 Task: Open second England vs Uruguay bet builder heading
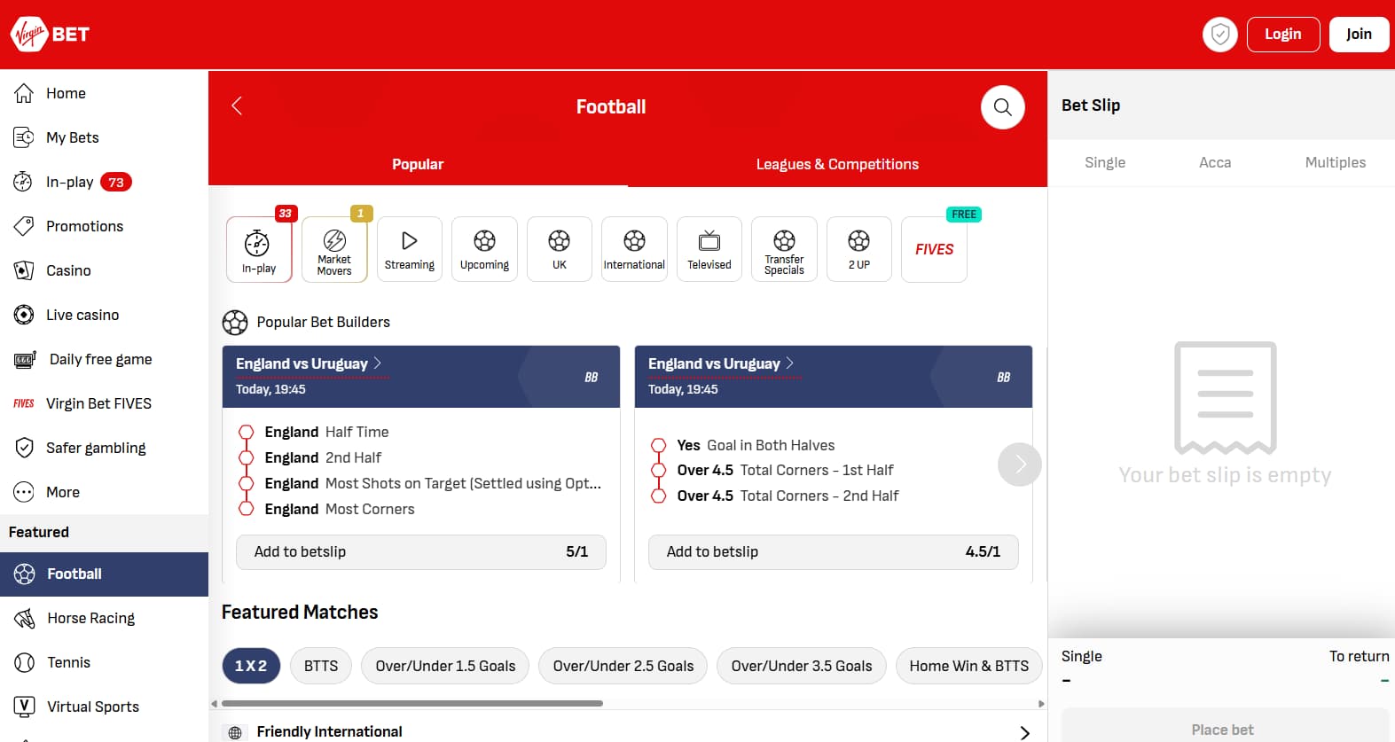(x=721, y=363)
